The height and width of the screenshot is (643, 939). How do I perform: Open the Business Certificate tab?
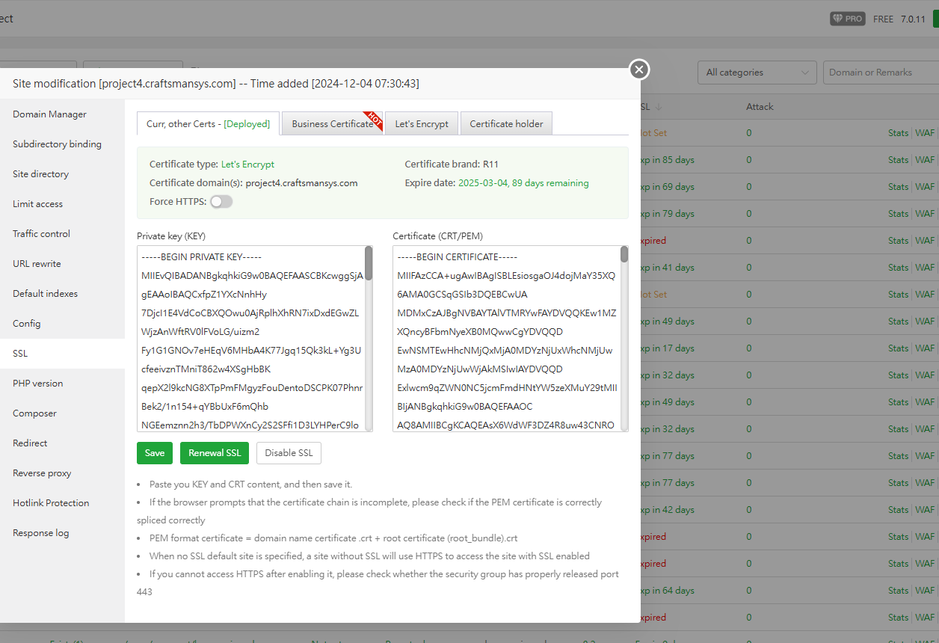332,124
